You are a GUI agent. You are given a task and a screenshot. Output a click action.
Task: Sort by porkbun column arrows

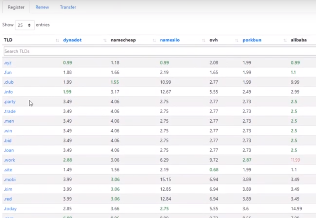click(x=285, y=40)
